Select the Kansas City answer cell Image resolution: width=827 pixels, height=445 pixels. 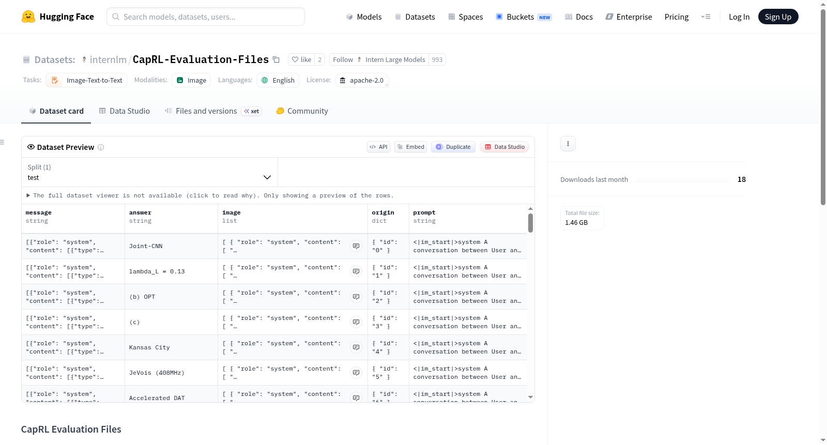171,348
